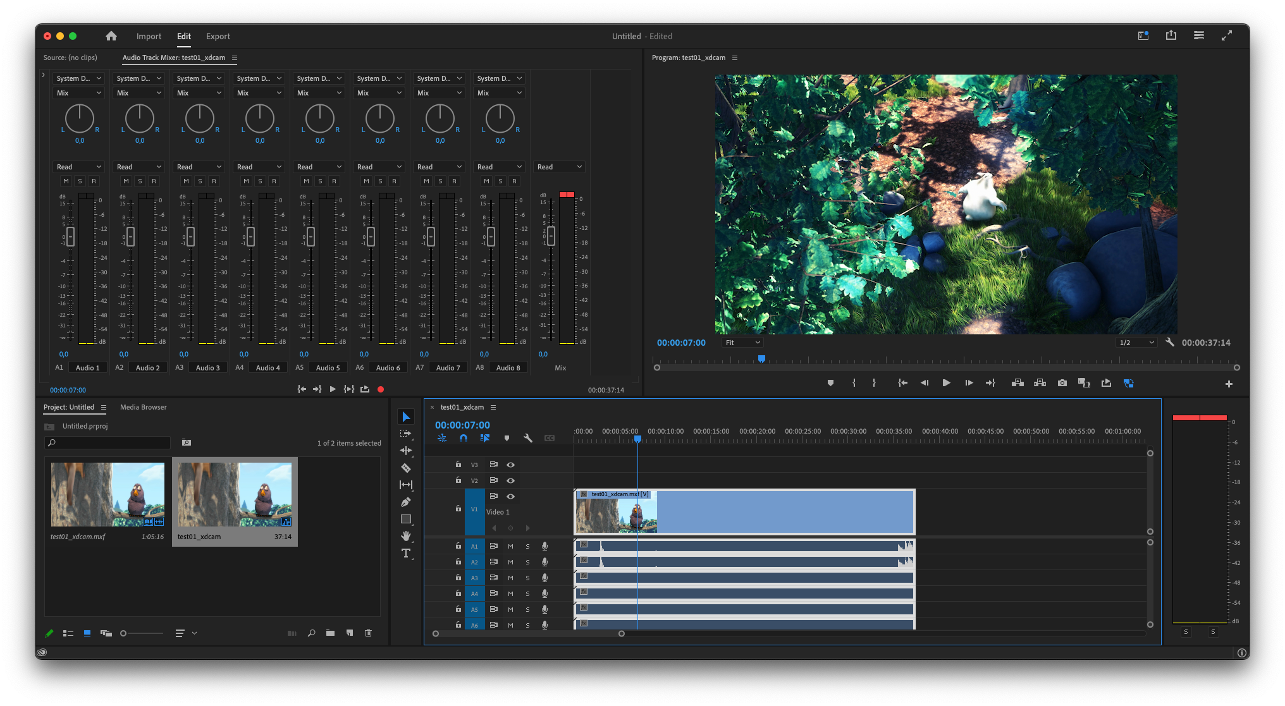Select the Selection tool arrow

point(406,417)
